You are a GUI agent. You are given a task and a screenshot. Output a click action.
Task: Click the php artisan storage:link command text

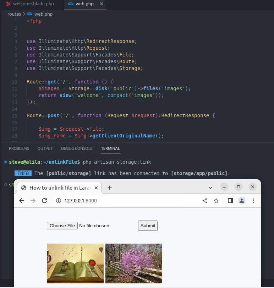117,162
